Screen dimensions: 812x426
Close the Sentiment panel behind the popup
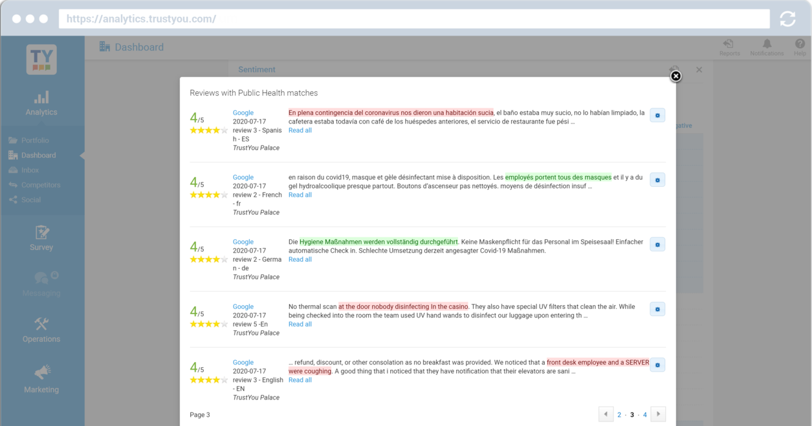pyautogui.click(x=699, y=70)
